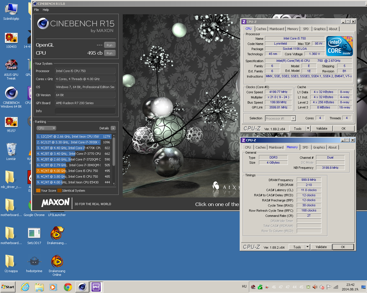Select ranking row 2 Core i7-3930K 1096
This screenshot has width=367, height=293.
pyautogui.click(x=74, y=142)
